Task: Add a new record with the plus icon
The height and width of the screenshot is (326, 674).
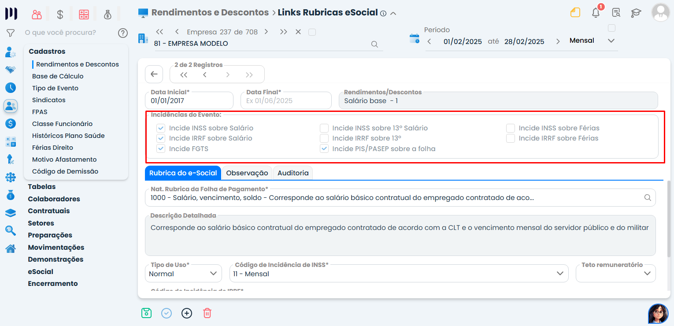Action: pyautogui.click(x=187, y=313)
